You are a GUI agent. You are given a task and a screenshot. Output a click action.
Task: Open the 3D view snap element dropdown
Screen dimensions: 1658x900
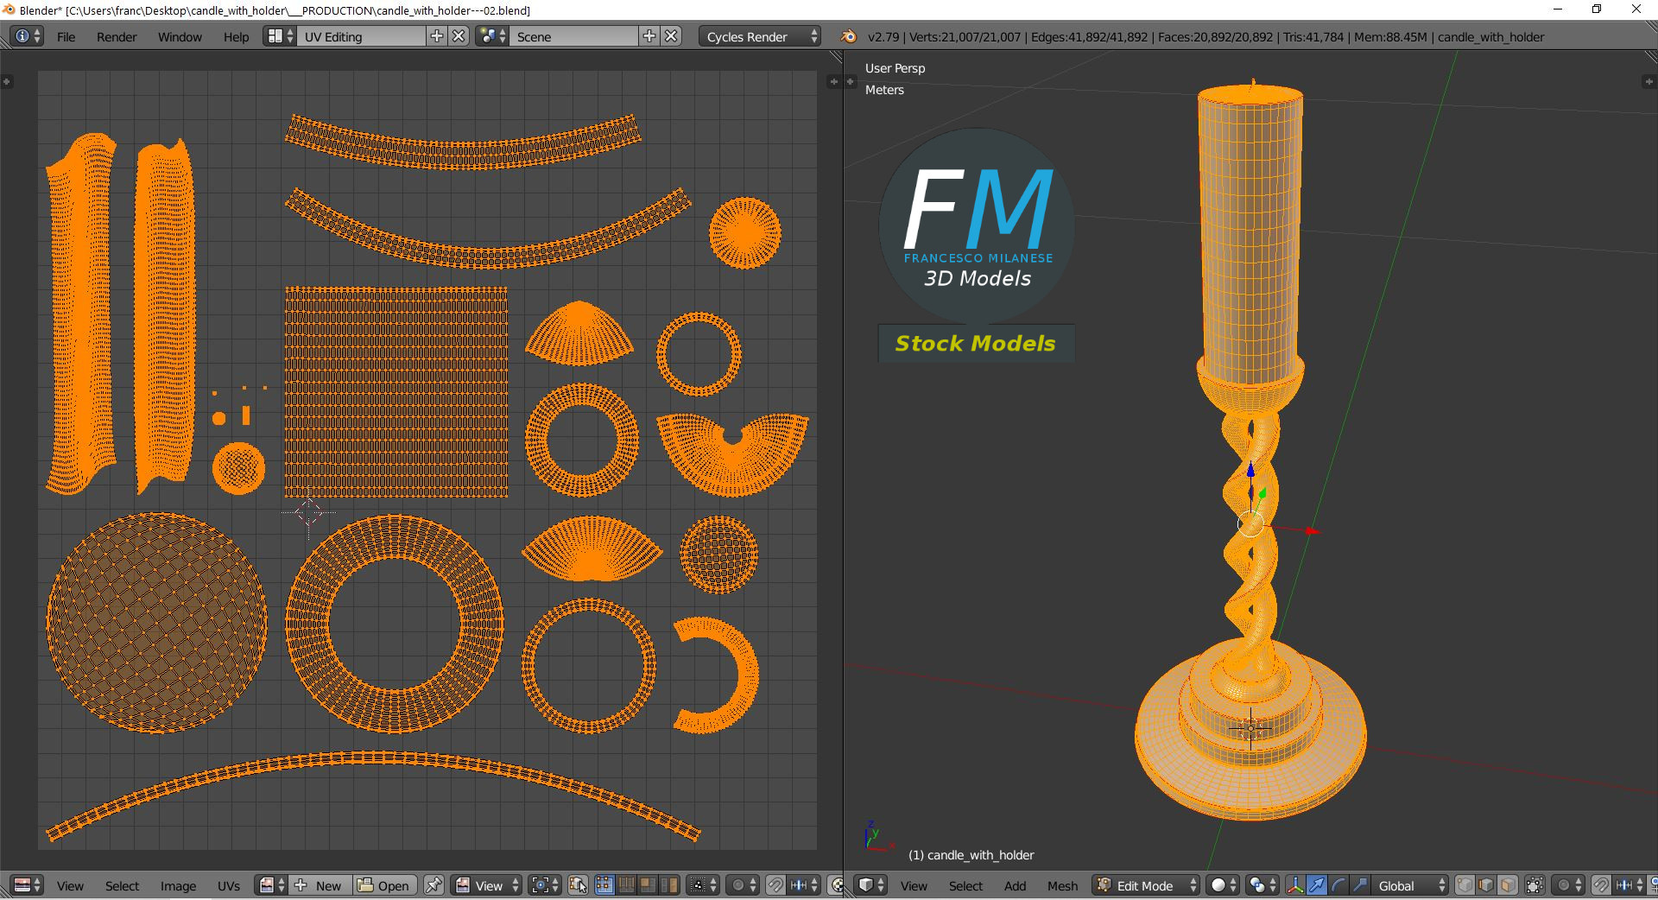(x=1630, y=885)
